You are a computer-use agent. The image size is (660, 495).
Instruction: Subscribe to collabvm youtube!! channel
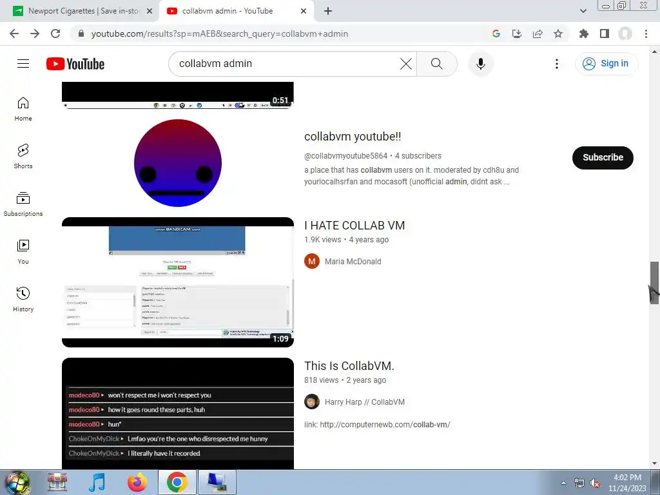coord(603,157)
